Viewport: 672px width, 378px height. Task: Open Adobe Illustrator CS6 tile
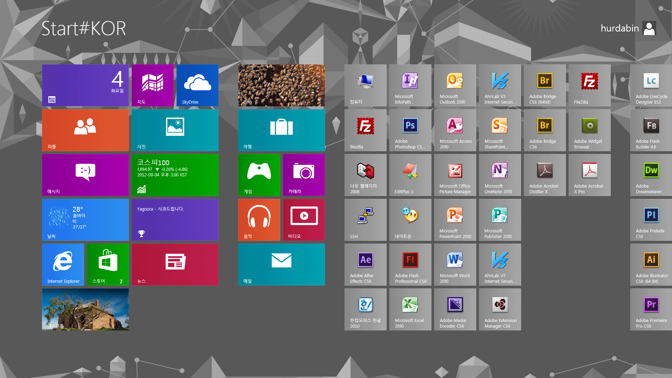click(651, 264)
